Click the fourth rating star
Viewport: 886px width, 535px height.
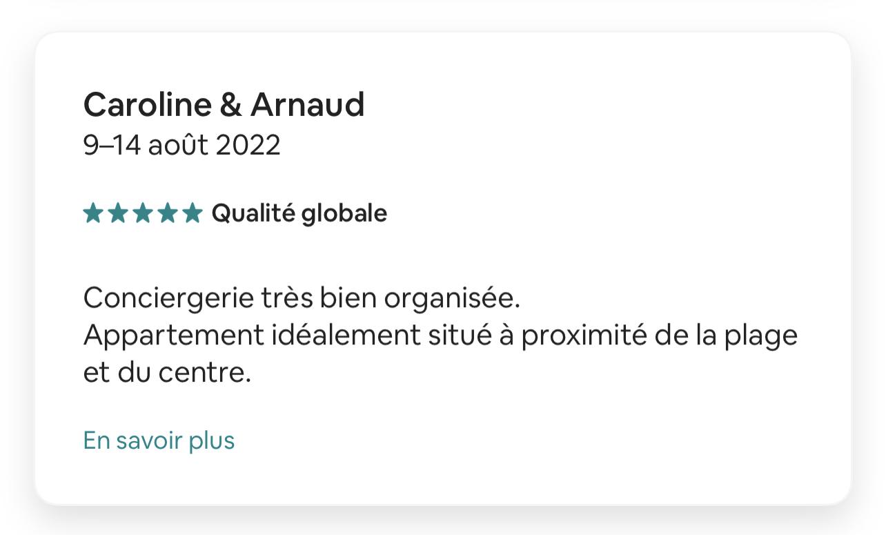point(168,214)
